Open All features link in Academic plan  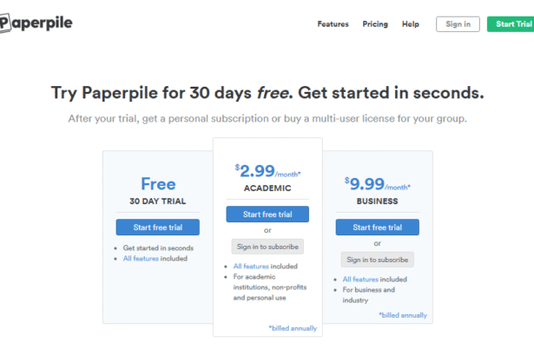tap(251, 267)
